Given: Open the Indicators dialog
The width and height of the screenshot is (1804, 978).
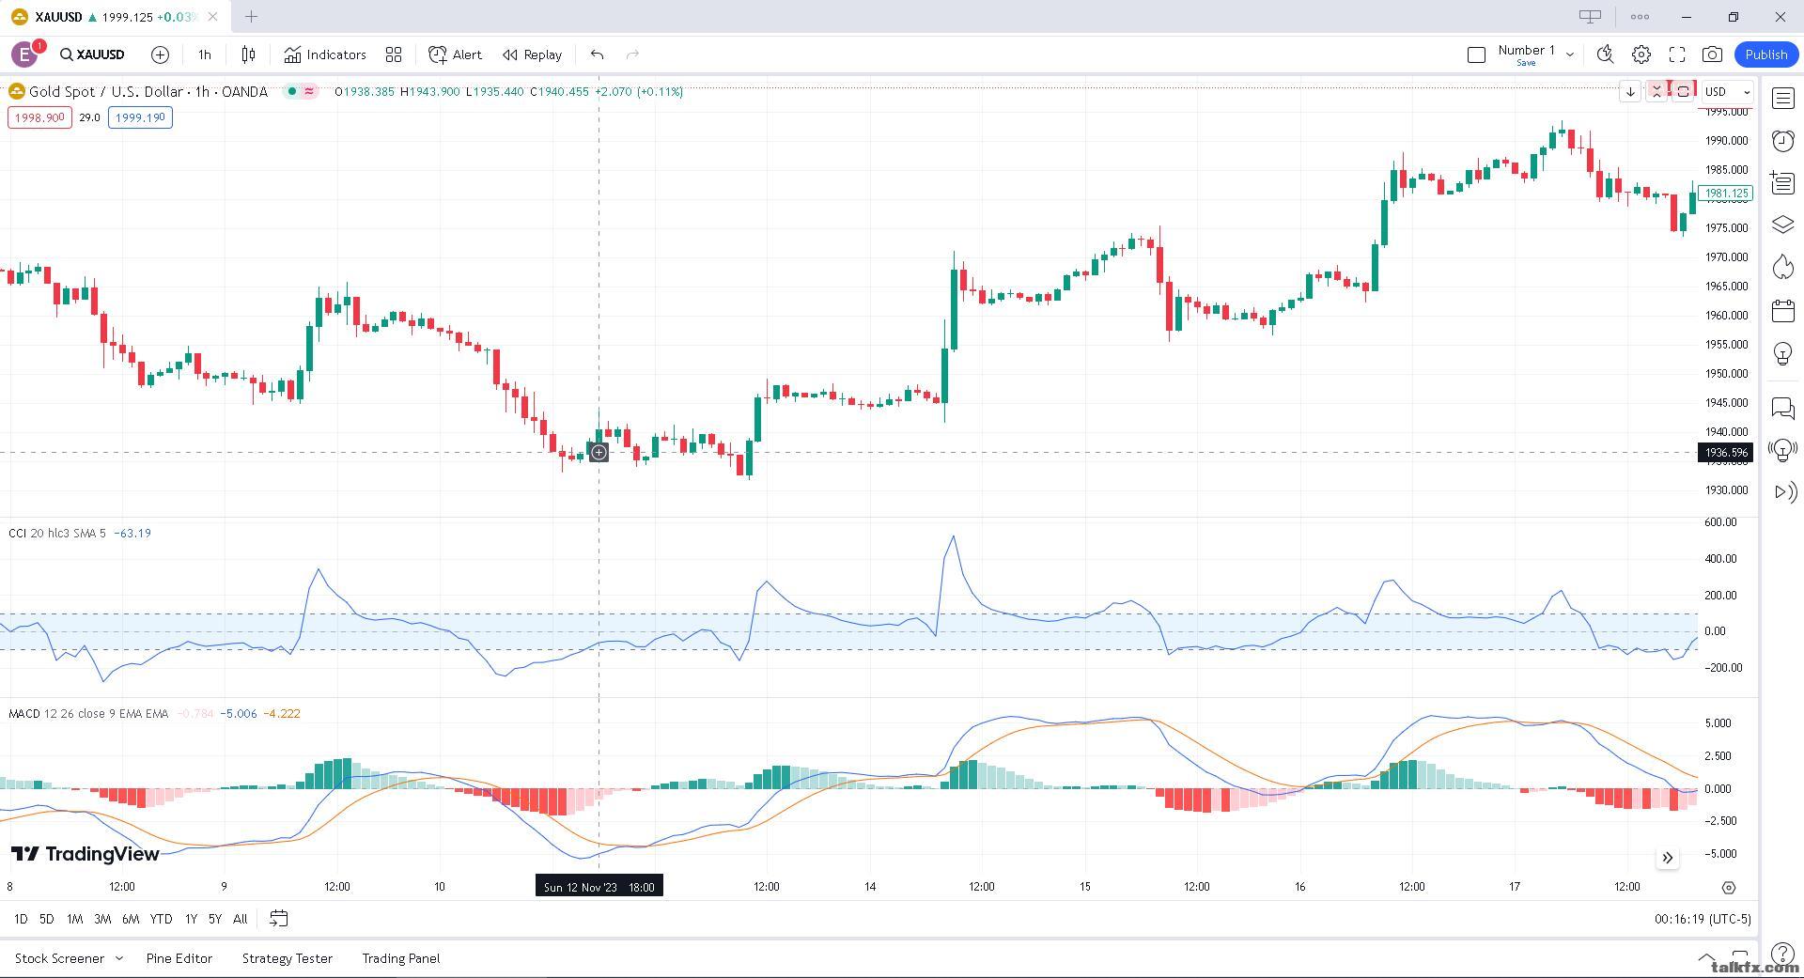Looking at the screenshot, I should [x=325, y=54].
